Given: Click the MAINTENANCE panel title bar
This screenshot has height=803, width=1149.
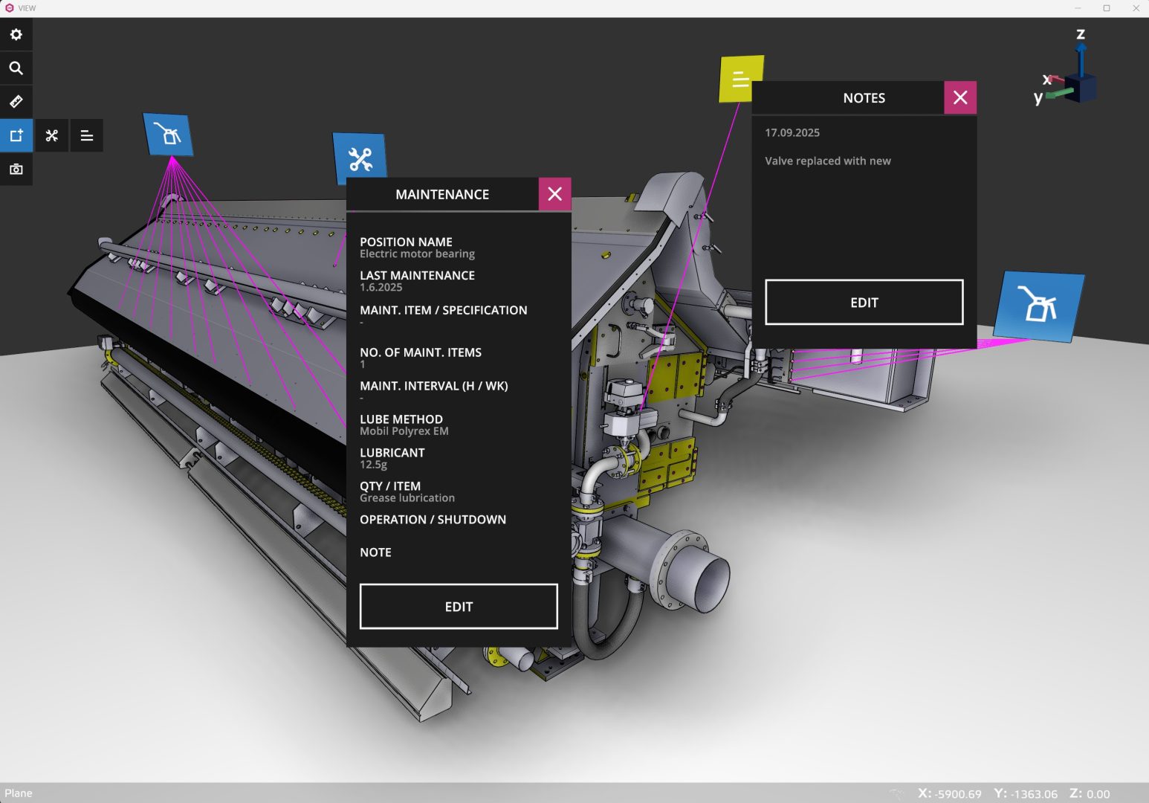Looking at the screenshot, I should (x=442, y=194).
